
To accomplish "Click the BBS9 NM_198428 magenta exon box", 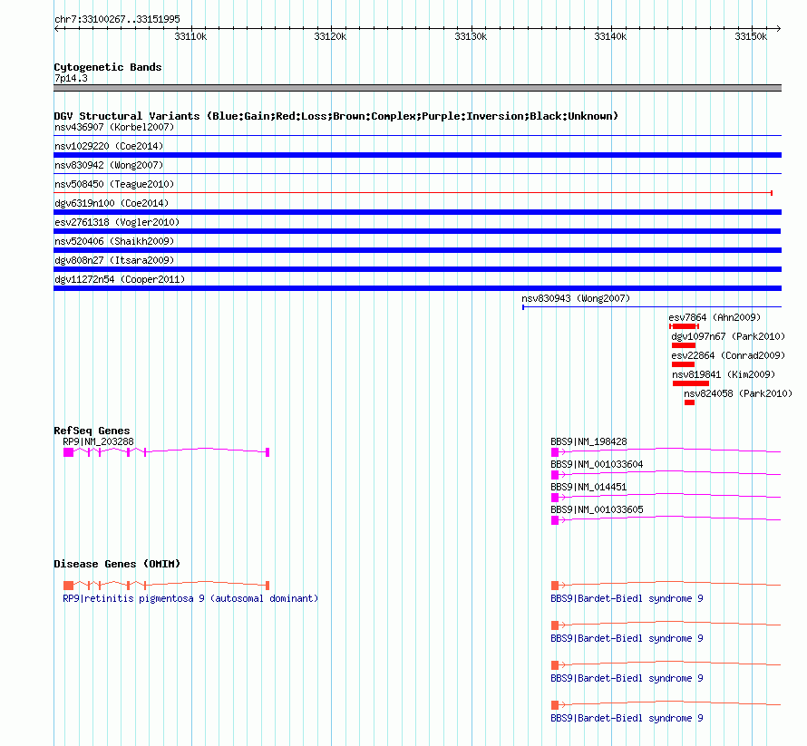I will tap(555, 452).
